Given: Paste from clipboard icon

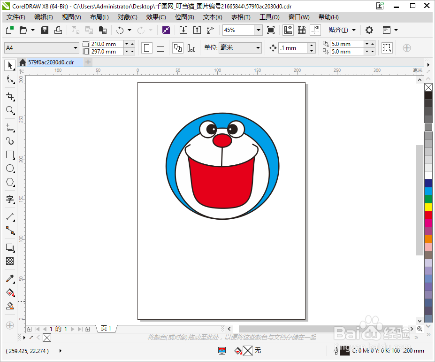Looking at the screenshot, I should click(x=103, y=30).
